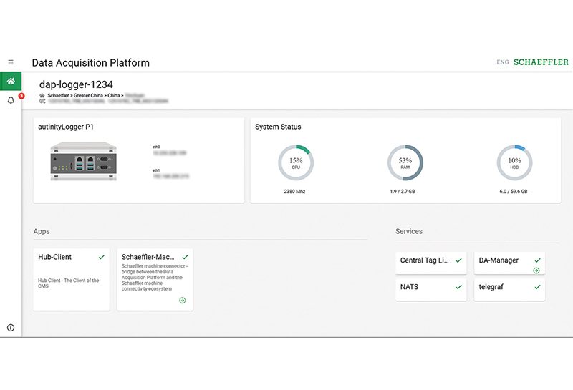Go to the Home dashboard icon
This screenshot has width=573, height=390.
click(11, 81)
